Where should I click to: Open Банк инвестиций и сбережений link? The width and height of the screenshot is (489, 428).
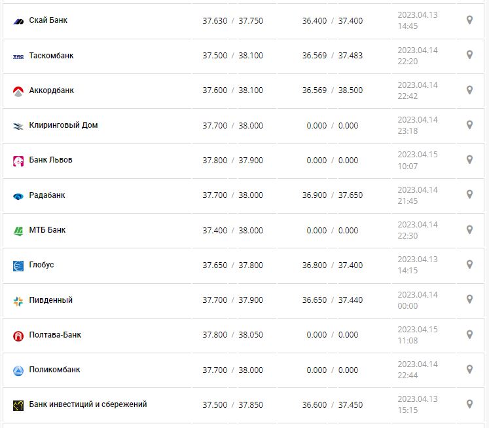coord(88,404)
